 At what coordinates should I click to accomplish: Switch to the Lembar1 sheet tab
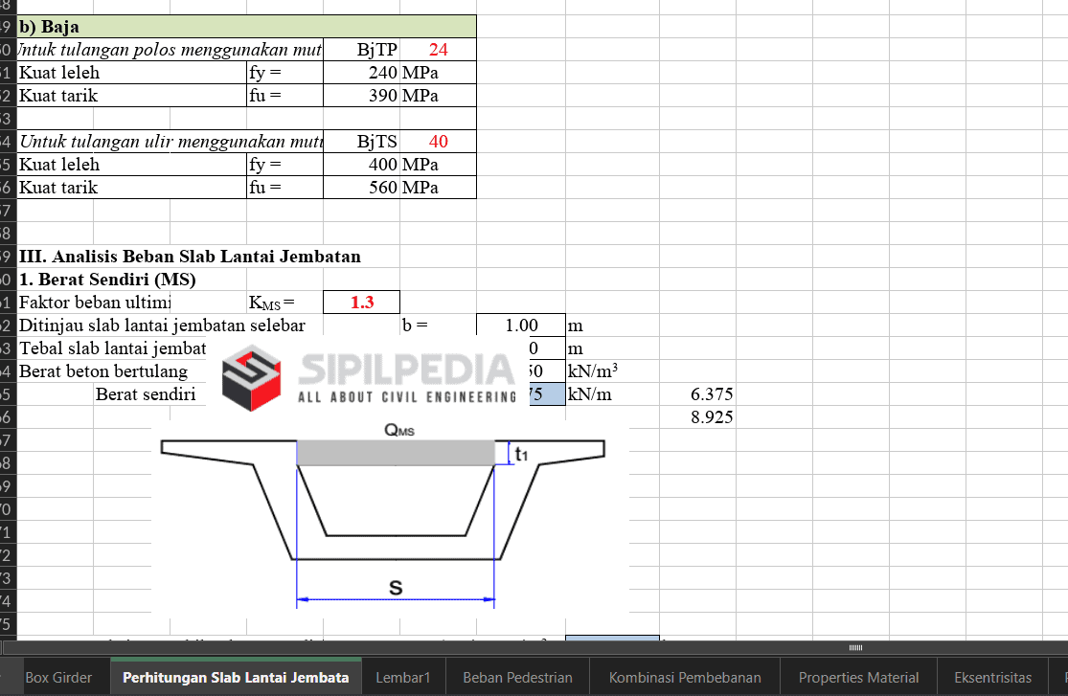pyautogui.click(x=403, y=677)
